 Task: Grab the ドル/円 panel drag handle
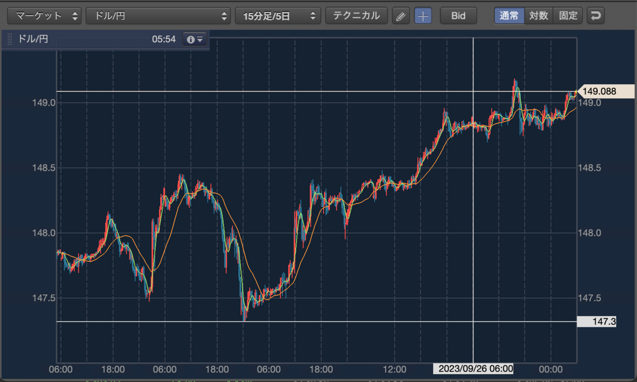[x=9, y=39]
